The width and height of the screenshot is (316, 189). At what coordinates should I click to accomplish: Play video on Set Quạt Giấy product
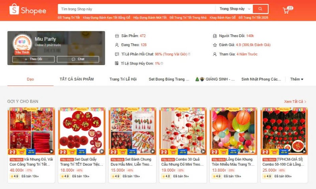point(102,152)
